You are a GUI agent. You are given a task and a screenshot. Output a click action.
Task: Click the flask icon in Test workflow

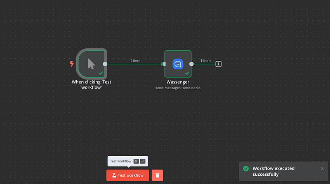coord(113,175)
